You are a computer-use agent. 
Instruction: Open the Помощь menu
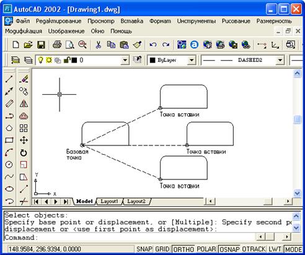pyautogui.click(x=121, y=31)
